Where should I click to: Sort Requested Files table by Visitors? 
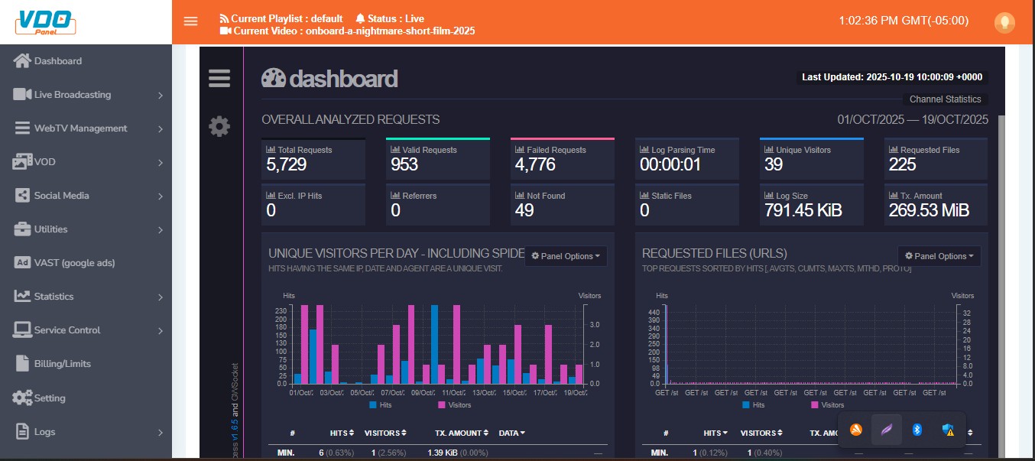(762, 433)
